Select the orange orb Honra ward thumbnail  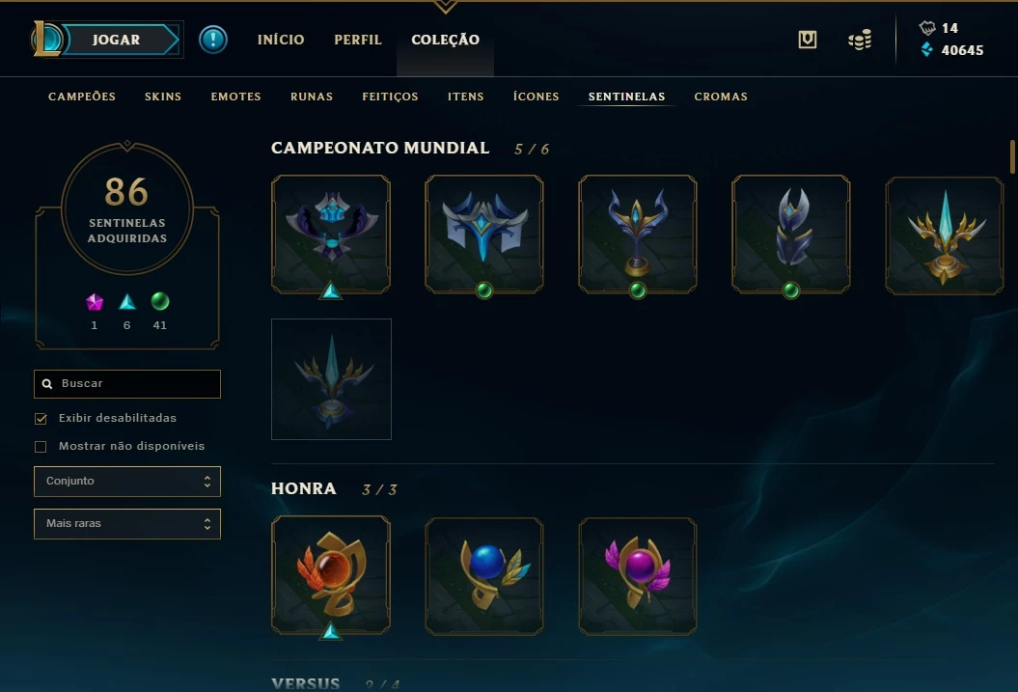pyautogui.click(x=331, y=575)
